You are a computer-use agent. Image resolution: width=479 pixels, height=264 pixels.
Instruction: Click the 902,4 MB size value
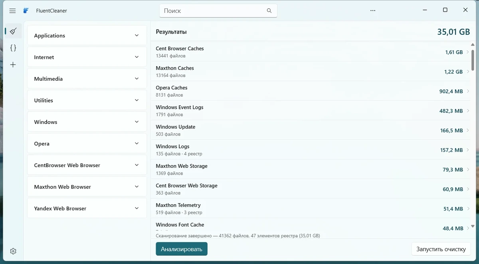point(451,91)
